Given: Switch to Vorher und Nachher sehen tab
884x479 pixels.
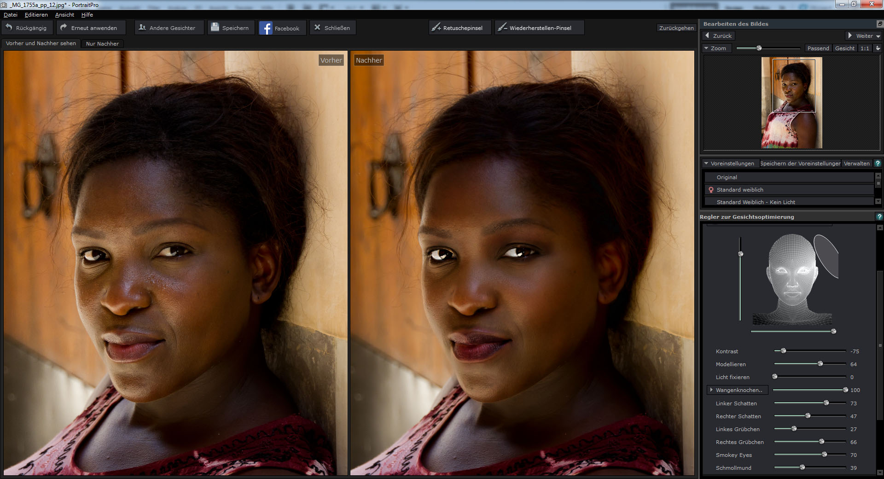Looking at the screenshot, I should coord(41,43).
